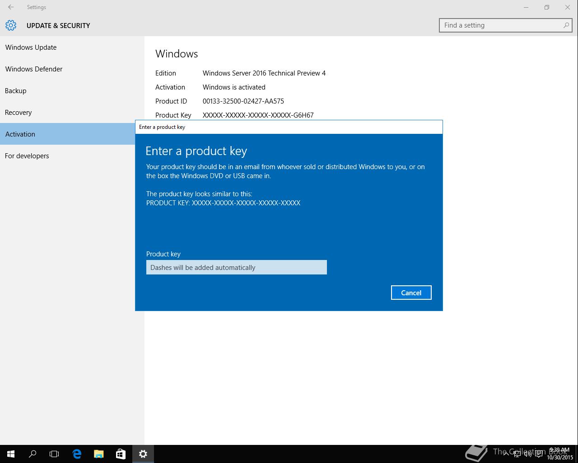
Task: Open the Store app from the taskbar
Action: 121,454
